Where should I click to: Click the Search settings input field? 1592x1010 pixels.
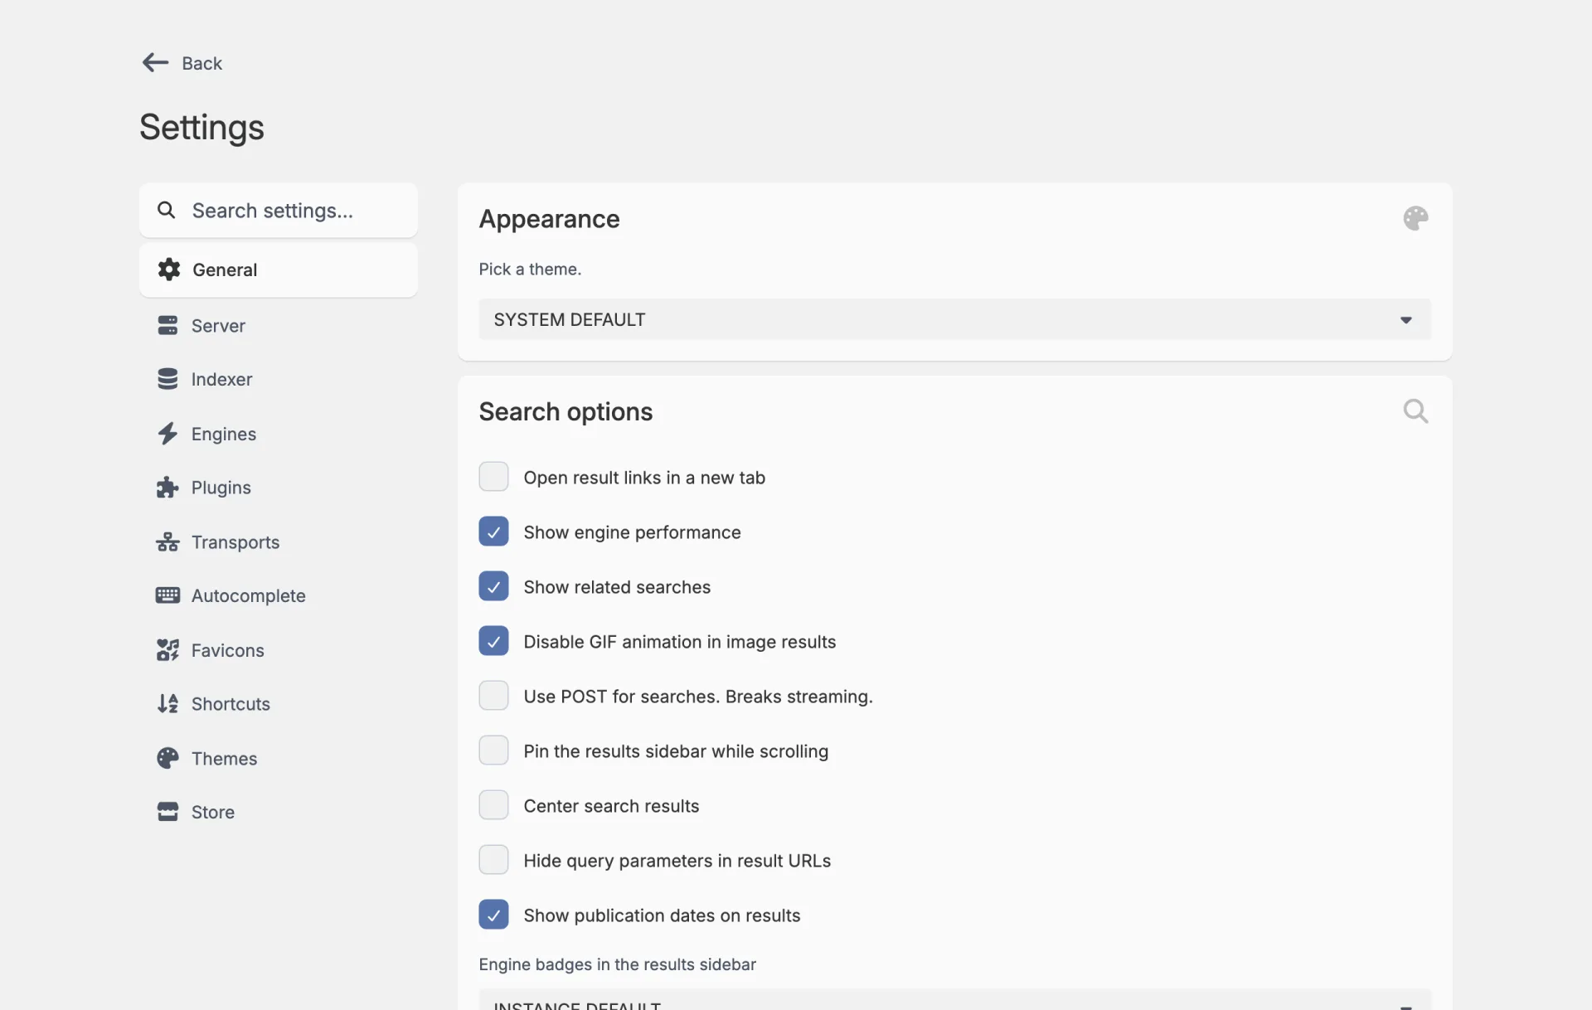(x=279, y=211)
